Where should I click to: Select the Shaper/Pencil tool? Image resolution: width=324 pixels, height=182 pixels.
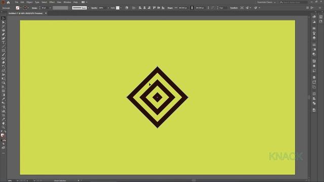click(x=4, y=59)
